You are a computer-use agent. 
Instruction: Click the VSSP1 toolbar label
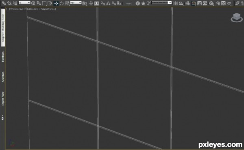click(x=129, y=3)
